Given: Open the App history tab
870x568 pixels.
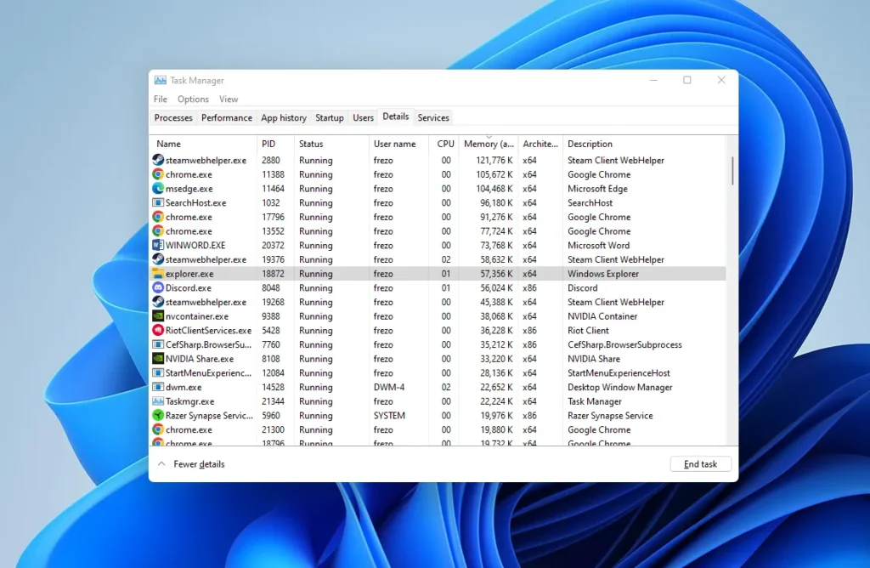Looking at the screenshot, I should (284, 117).
